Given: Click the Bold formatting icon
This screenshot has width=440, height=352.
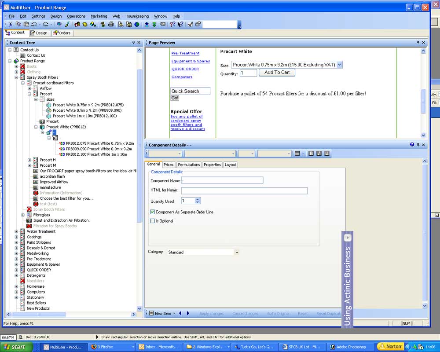Looking at the screenshot, I should pos(311,154).
